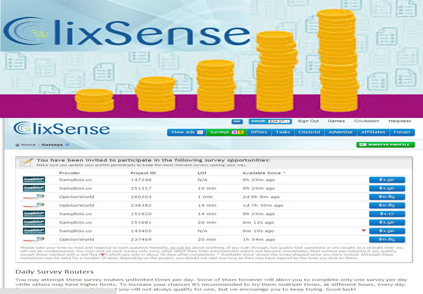The image size is (423, 294).
Task: Click the Sign Out link
Action: [x=308, y=121]
